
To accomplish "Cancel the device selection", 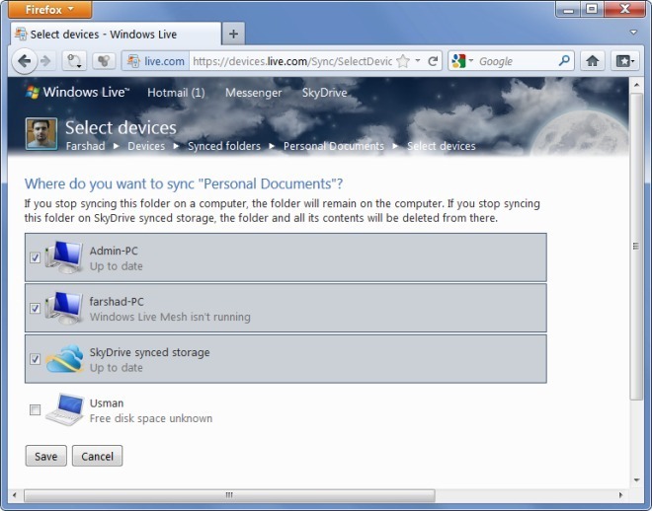I will point(97,456).
